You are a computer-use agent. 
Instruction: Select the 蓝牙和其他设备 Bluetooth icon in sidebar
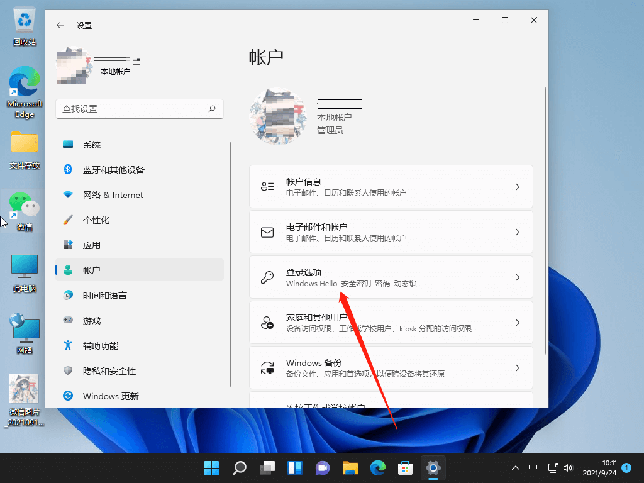(68, 169)
